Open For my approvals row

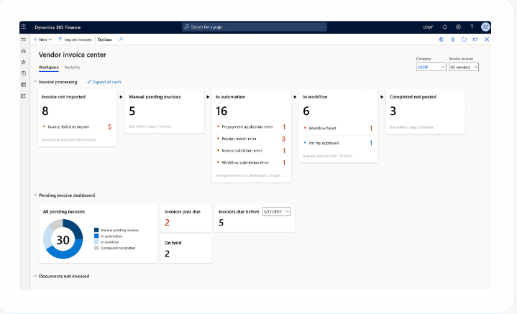click(x=338, y=143)
